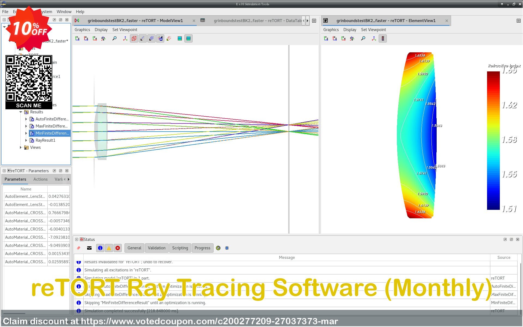Toggle multiple blue rays display button
523x327 pixels.
click(151, 38)
